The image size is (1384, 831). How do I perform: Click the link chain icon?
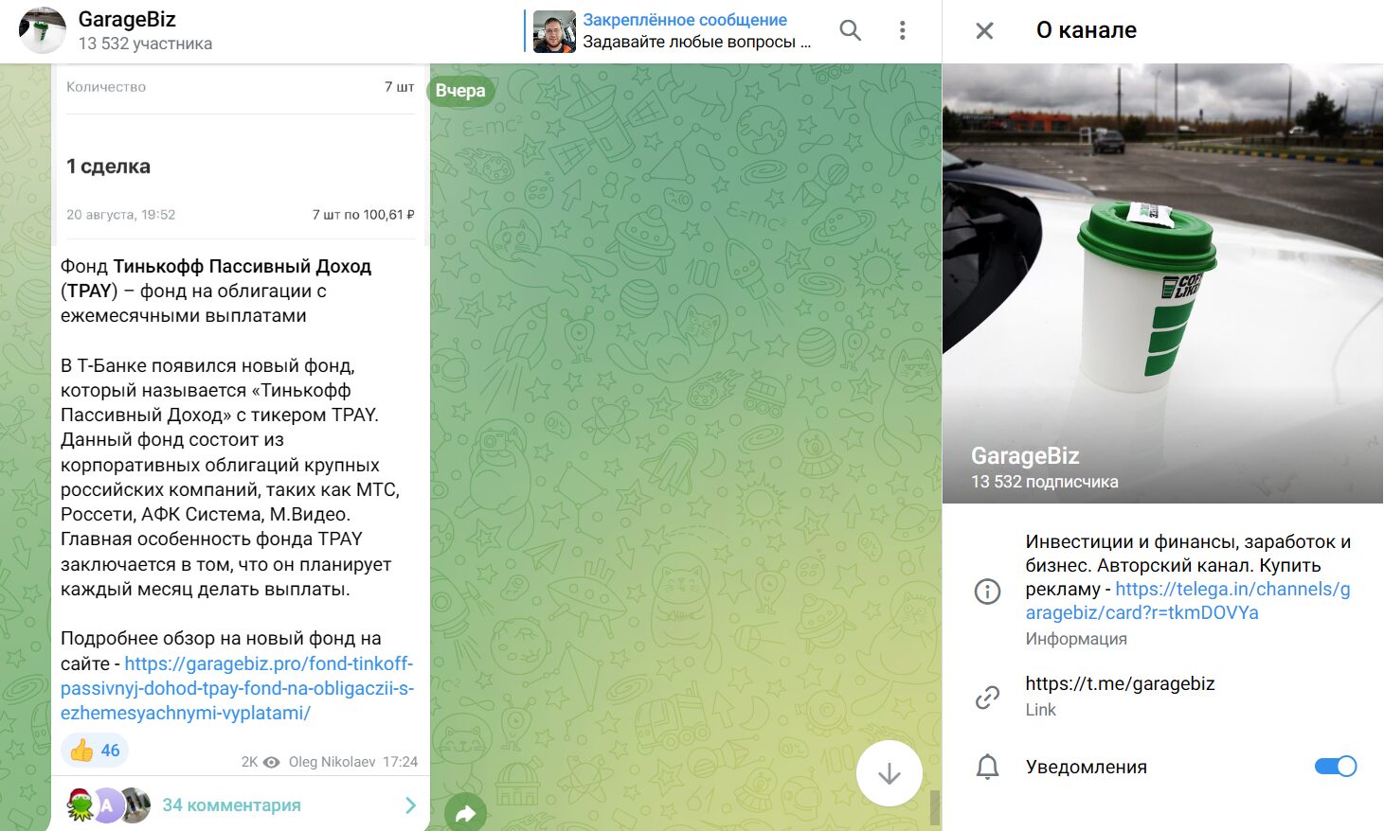pyautogui.click(x=987, y=698)
